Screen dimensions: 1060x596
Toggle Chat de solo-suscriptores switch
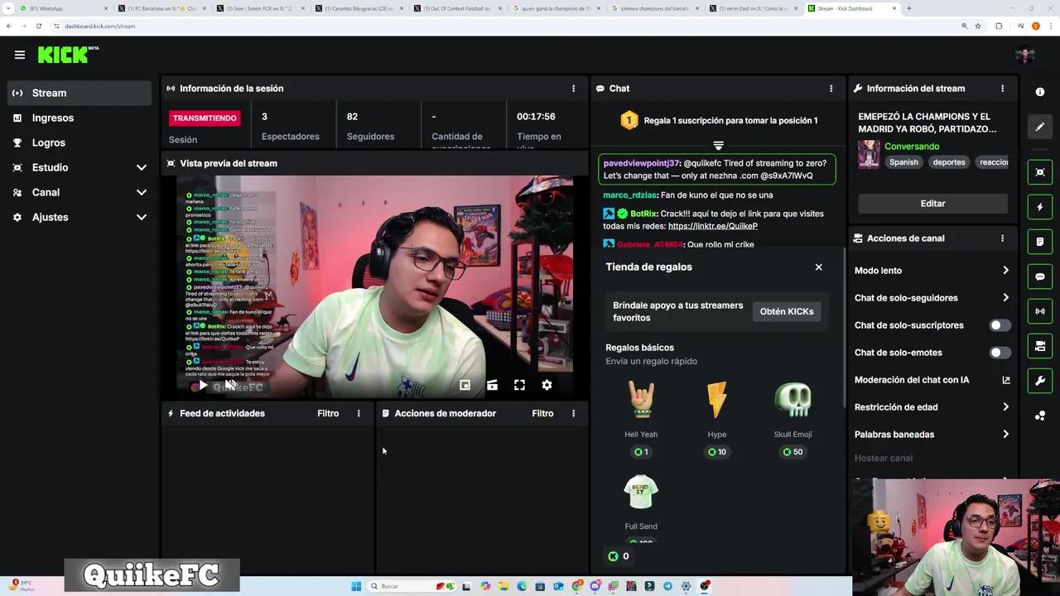pyautogui.click(x=1000, y=325)
